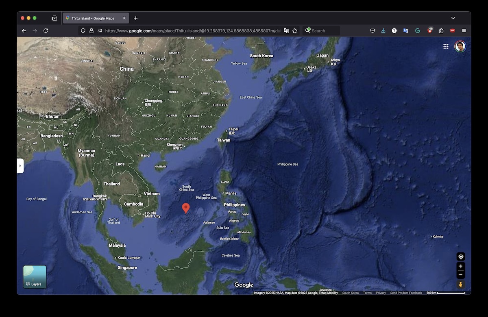Open the Terms link in map footer
This screenshot has width=488, height=317.
pos(367,293)
